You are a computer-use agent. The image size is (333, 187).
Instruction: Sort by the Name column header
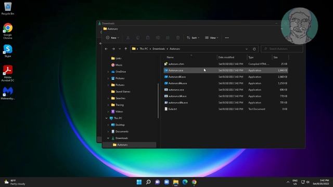tap(170, 57)
